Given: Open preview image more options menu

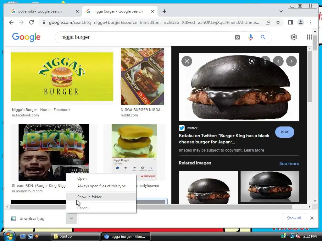Looking at the screenshot, I should (x=265, y=61).
